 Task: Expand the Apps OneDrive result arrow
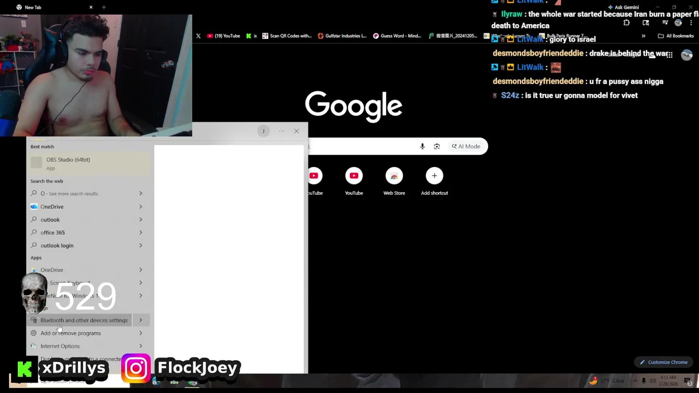[x=140, y=270]
